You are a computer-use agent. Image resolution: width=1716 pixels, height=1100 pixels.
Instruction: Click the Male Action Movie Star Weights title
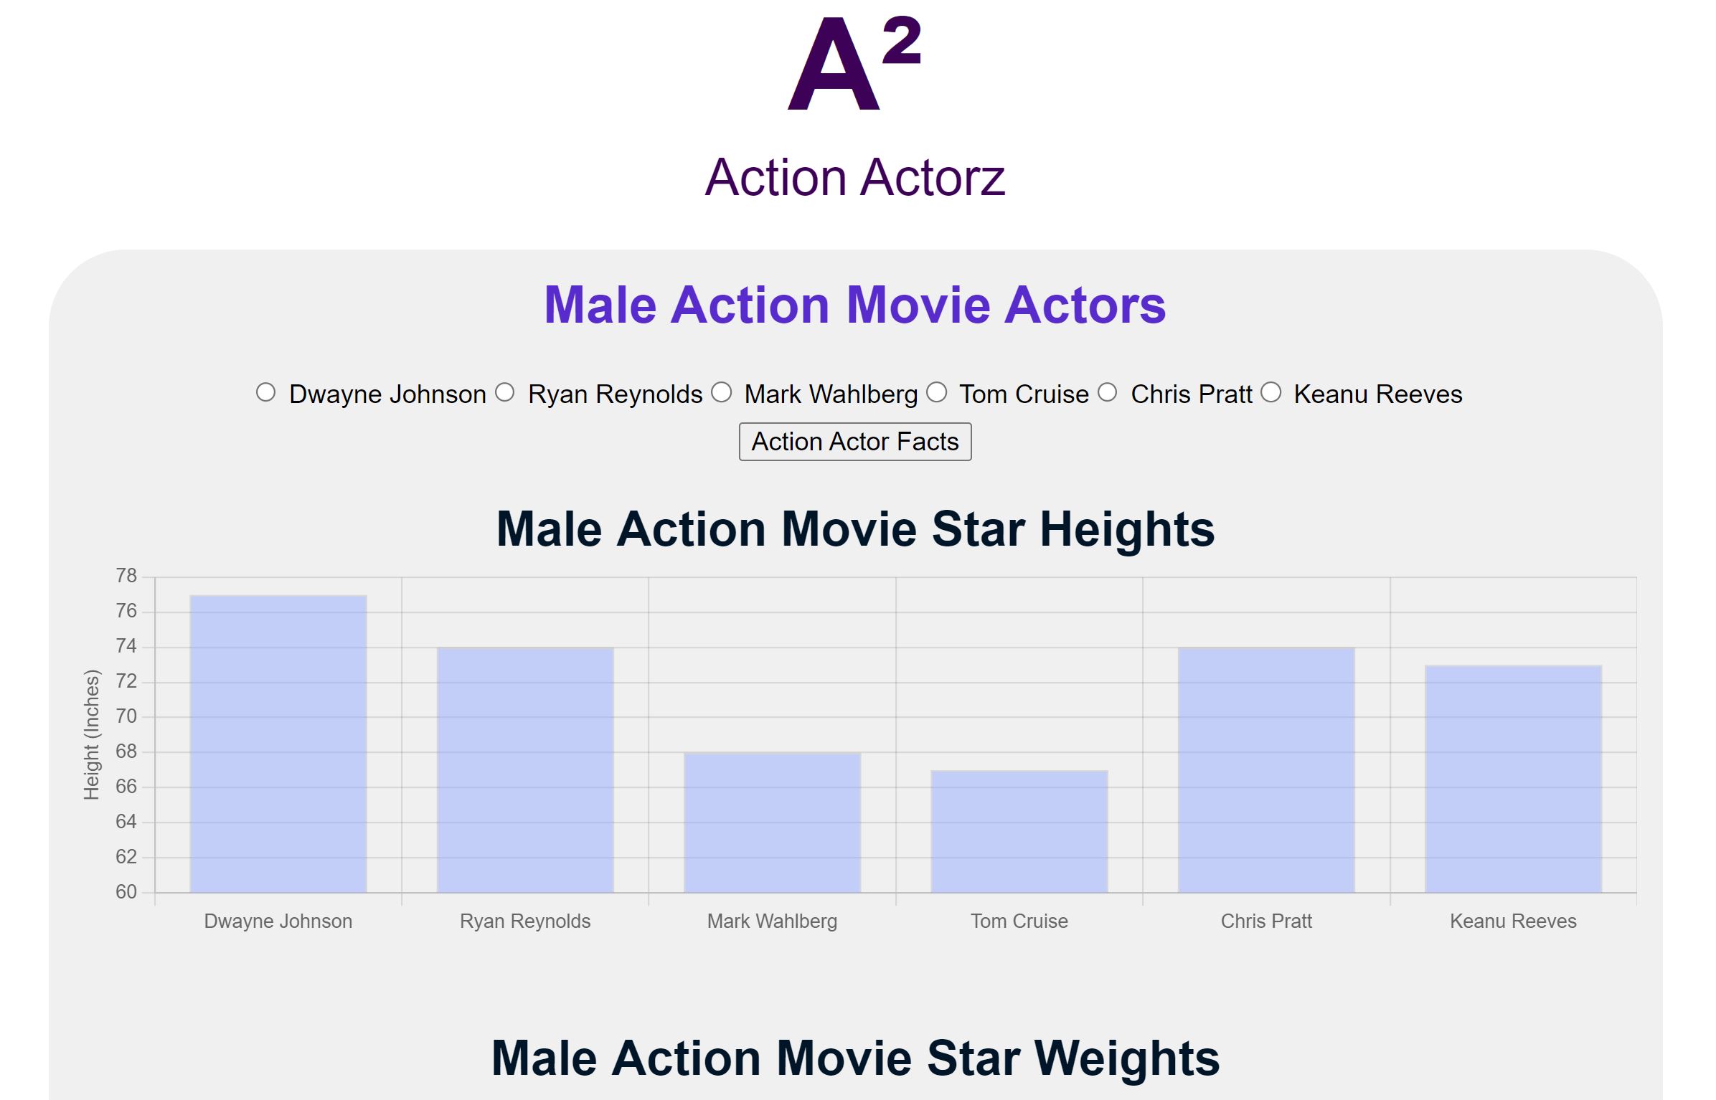pos(855,1058)
